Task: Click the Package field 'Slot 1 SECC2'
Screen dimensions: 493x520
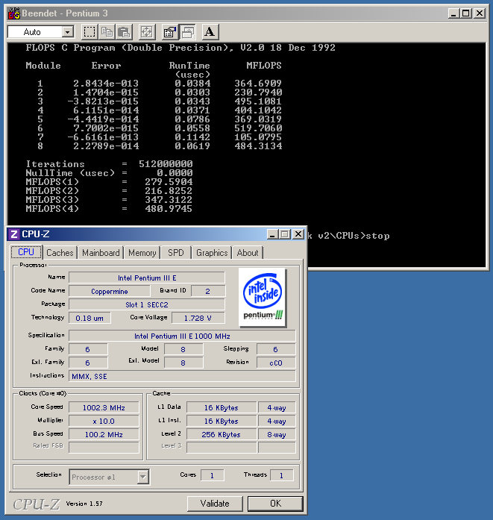Action: point(147,304)
